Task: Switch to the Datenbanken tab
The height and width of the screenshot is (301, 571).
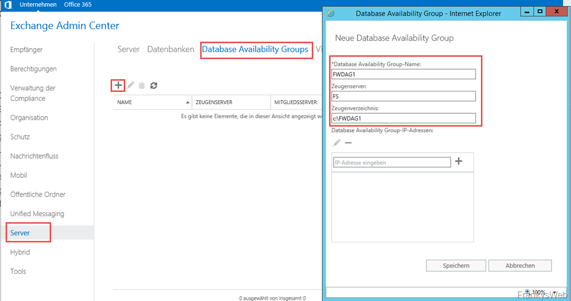Action: (x=171, y=49)
